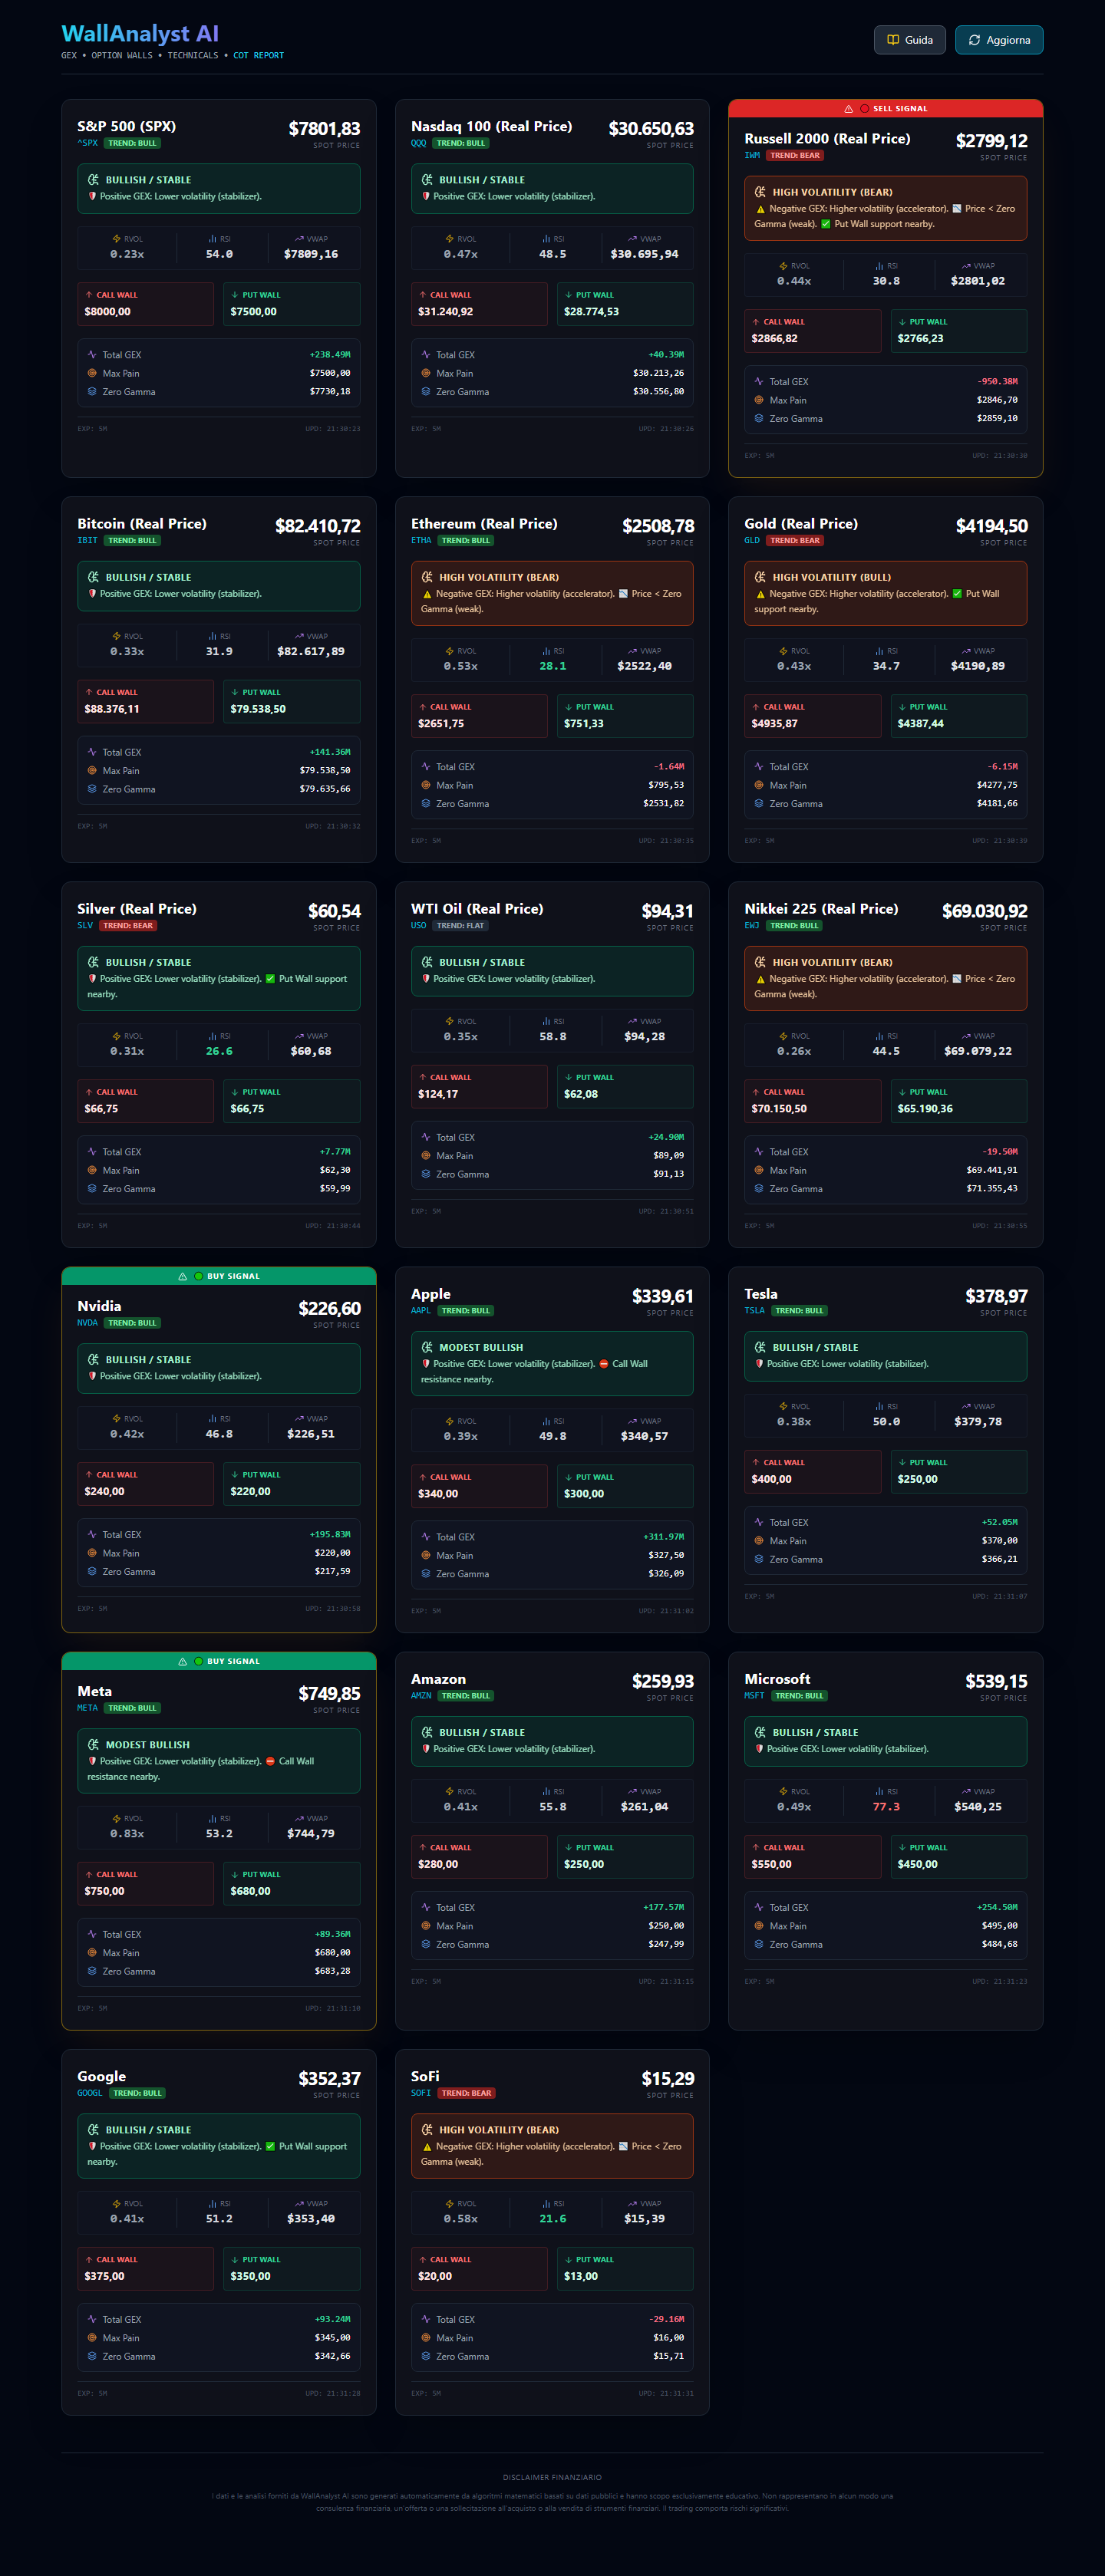Viewport: 1105px width, 2576px height.
Task: Click the COT REPORT header text
Action: pos(259,56)
